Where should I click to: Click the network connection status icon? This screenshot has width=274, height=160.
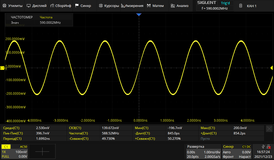point(268,146)
